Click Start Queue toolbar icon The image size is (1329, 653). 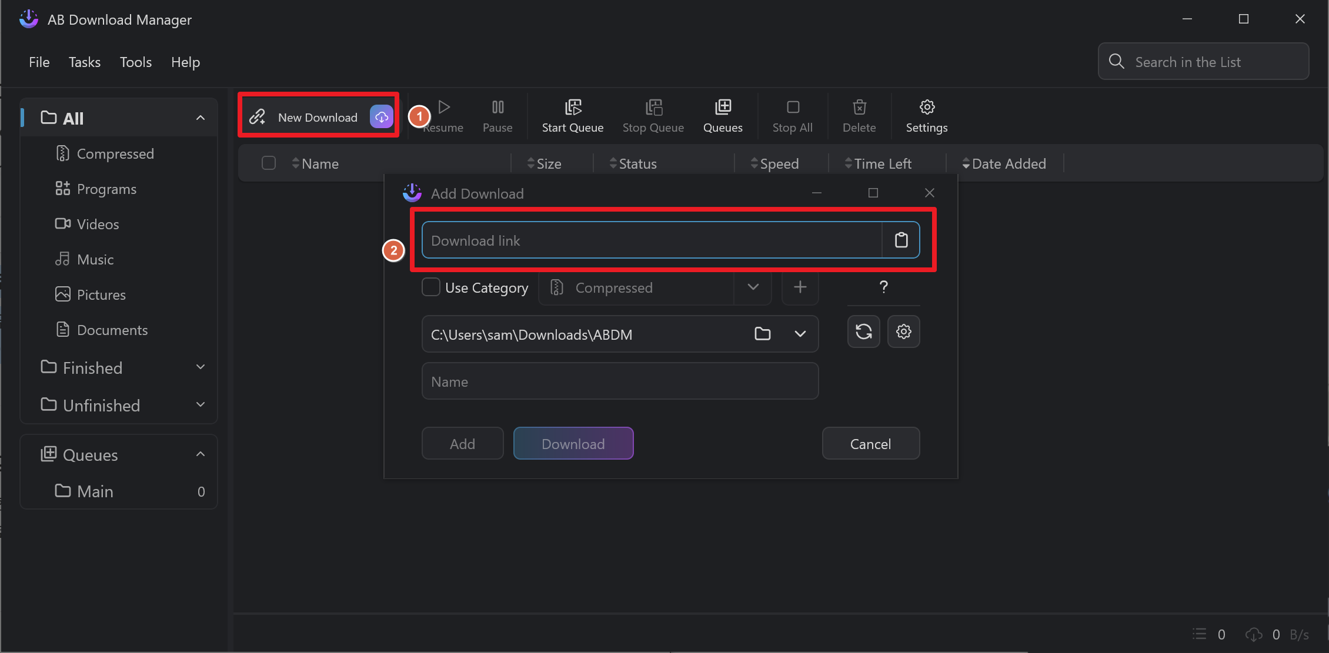coord(572,116)
